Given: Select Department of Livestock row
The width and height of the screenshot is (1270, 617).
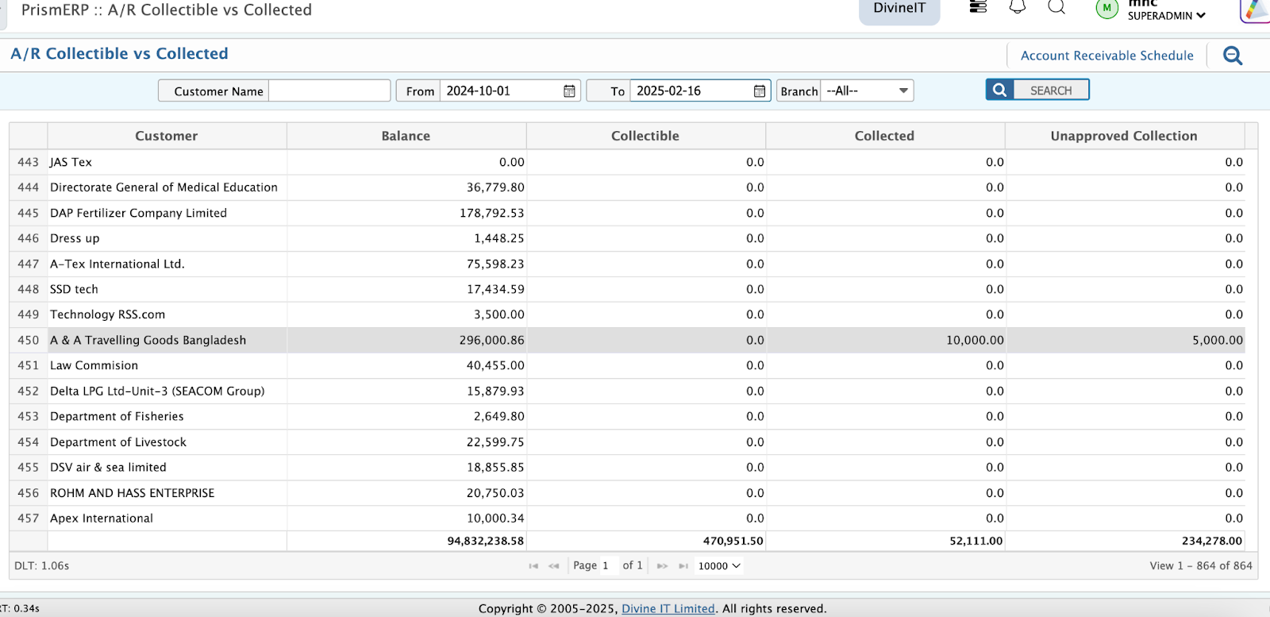Looking at the screenshot, I should (627, 442).
